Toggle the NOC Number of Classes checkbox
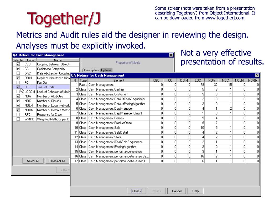The width and height of the screenshot is (269, 202). [x=18, y=101]
